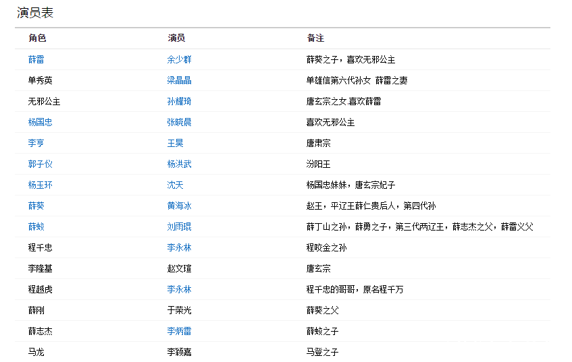
Task: Click note 薛蛟之子
Action: coord(323,331)
